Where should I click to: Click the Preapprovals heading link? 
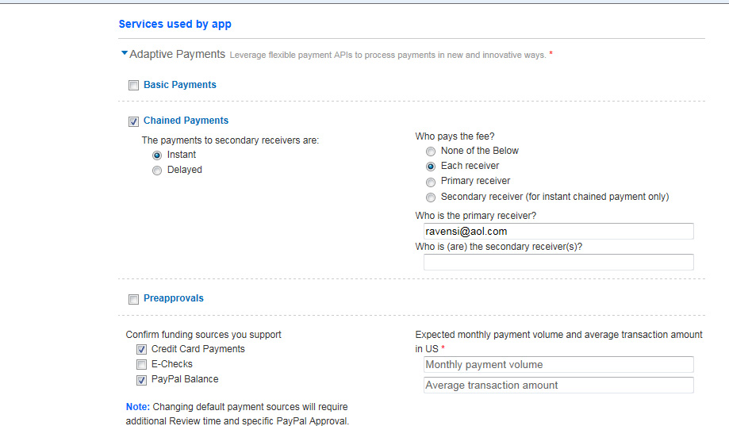tap(174, 298)
